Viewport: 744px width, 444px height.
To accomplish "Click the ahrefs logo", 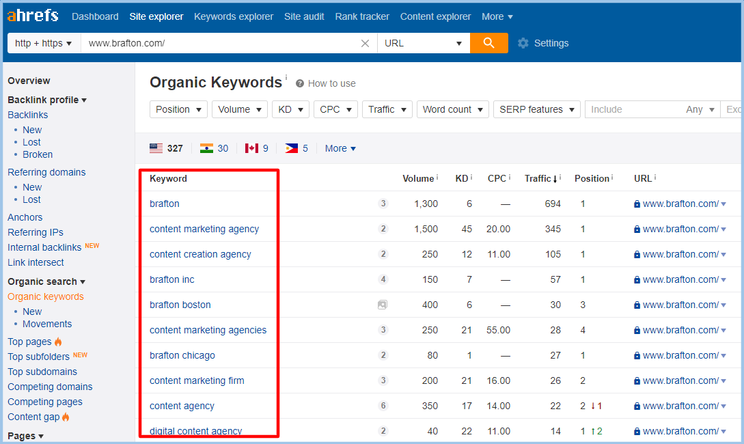I will [x=33, y=16].
